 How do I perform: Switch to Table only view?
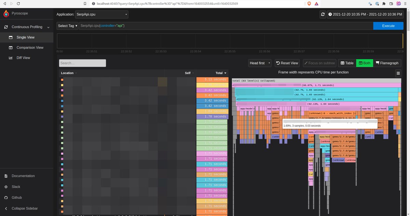(347, 63)
